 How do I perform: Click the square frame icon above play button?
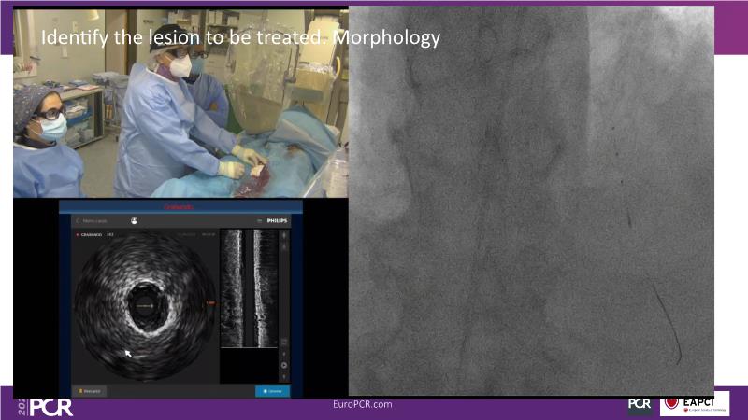(x=284, y=342)
